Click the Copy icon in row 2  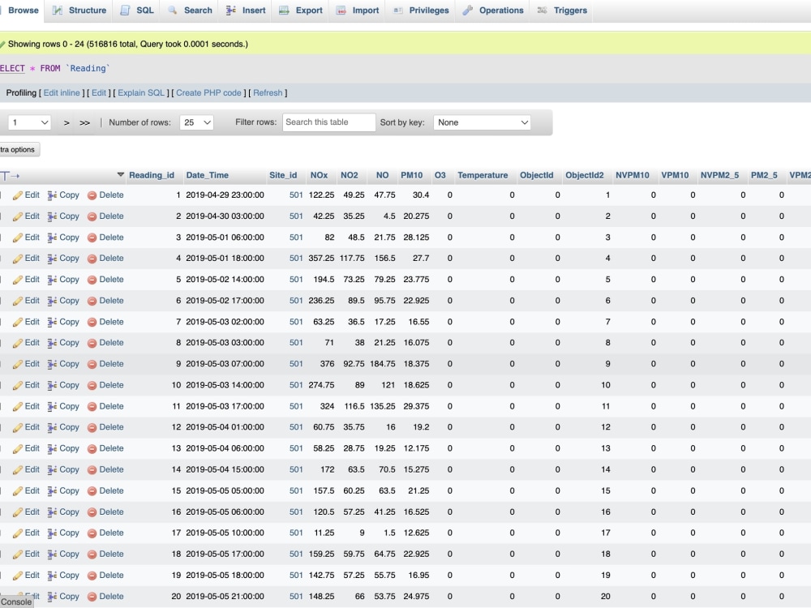pos(52,216)
